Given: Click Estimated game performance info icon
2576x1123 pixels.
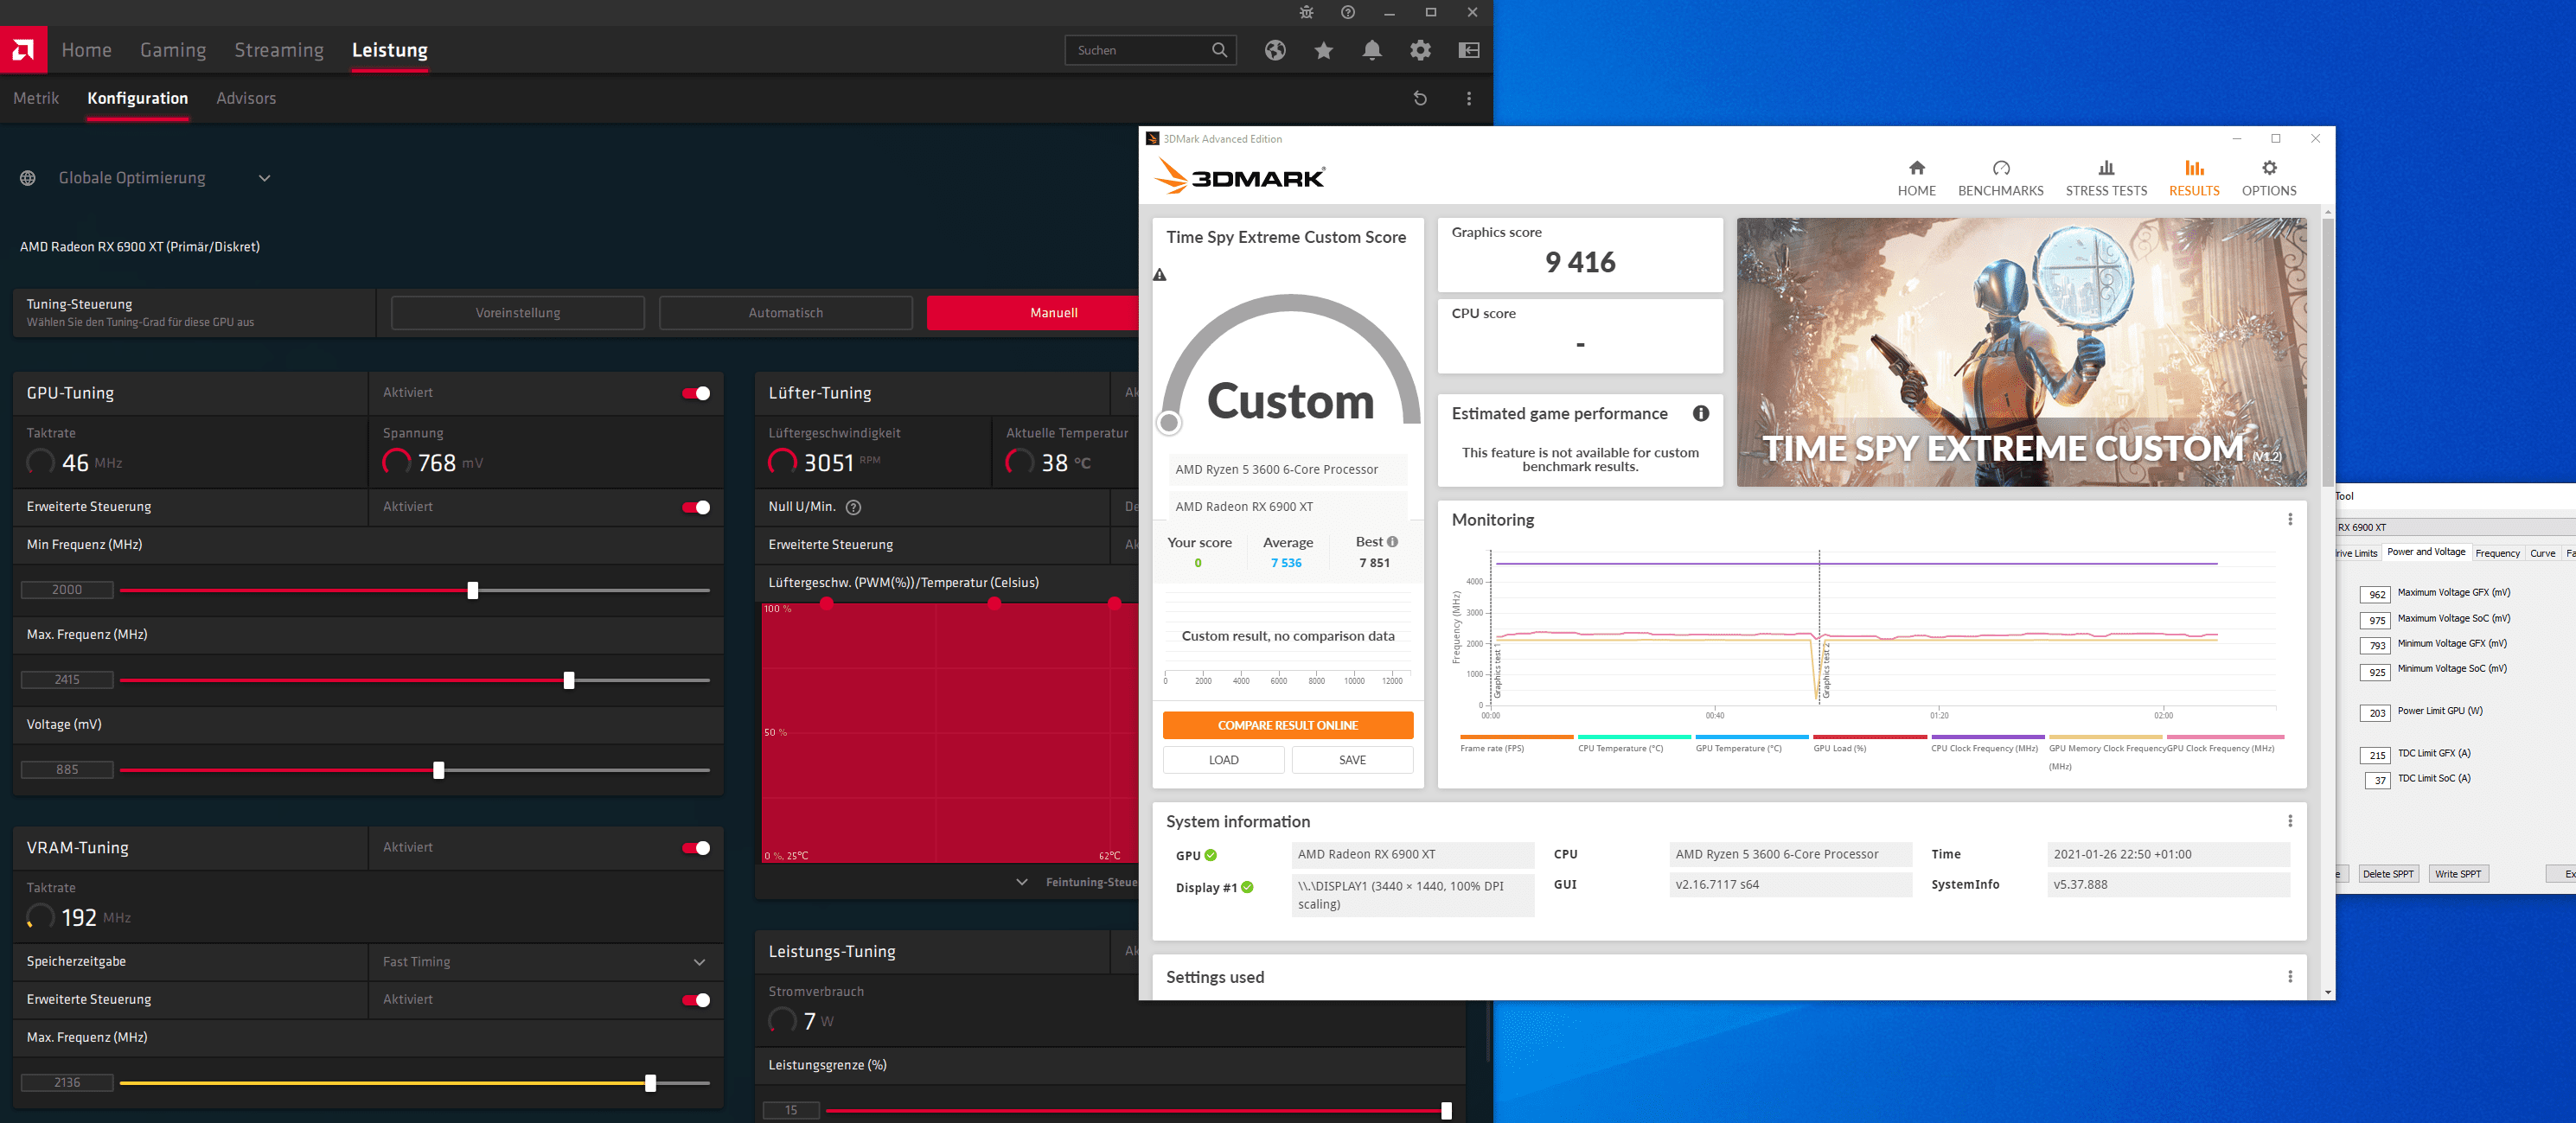Looking at the screenshot, I should coord(1701,414).
